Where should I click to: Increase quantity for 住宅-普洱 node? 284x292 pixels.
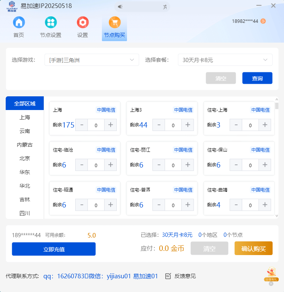point(188,205)
